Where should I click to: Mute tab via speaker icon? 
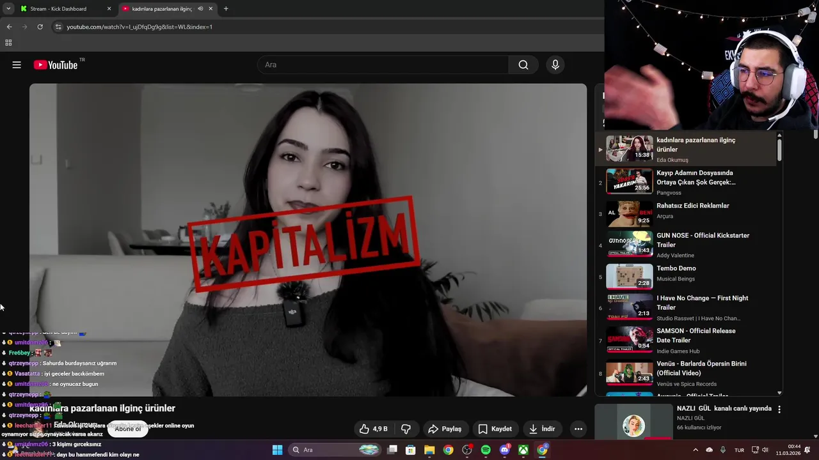200,9
